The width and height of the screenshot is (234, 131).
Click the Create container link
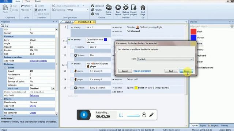[x=33, y=113]
